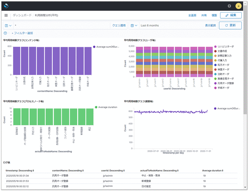Open the calendar quick date dropdown
248x191 pixels.
coord(134,25)
